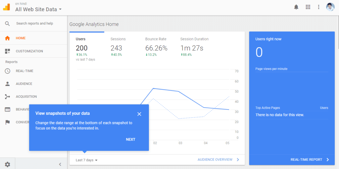Click the Reports section label
The height and width of the screenshot is (169, 339).
(12, 62)
